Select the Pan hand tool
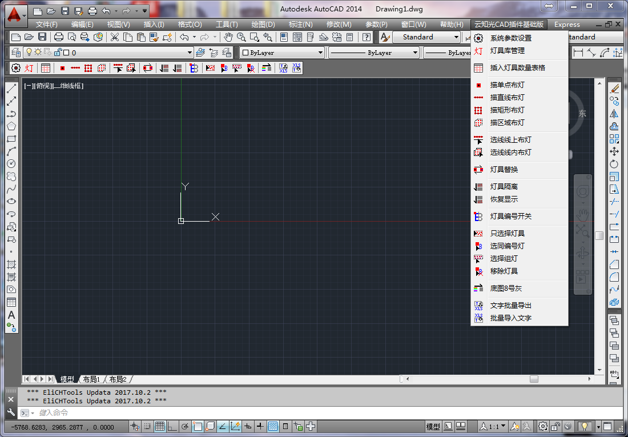The width and height of the screenshot is (628, 437). (x=228, y=37)
